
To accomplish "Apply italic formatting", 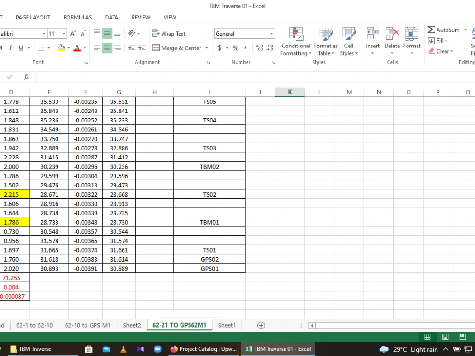I will coord(11,48).
